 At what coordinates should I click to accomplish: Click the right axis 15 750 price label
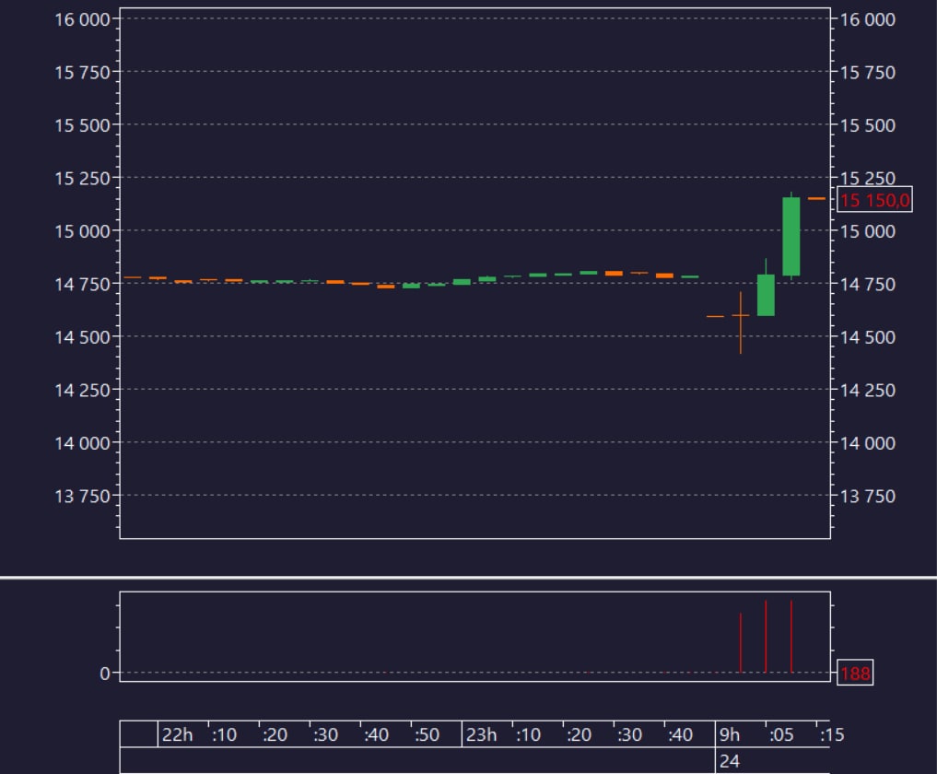pyautogui.click(x=868, y=72)
